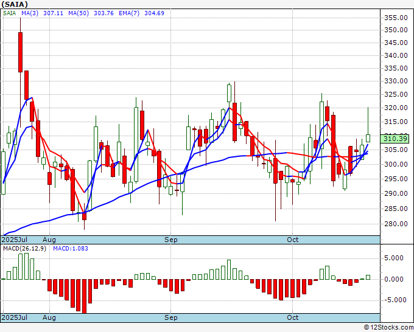
Task: Click the EMA(7) legend label
Action: [129, 13]
